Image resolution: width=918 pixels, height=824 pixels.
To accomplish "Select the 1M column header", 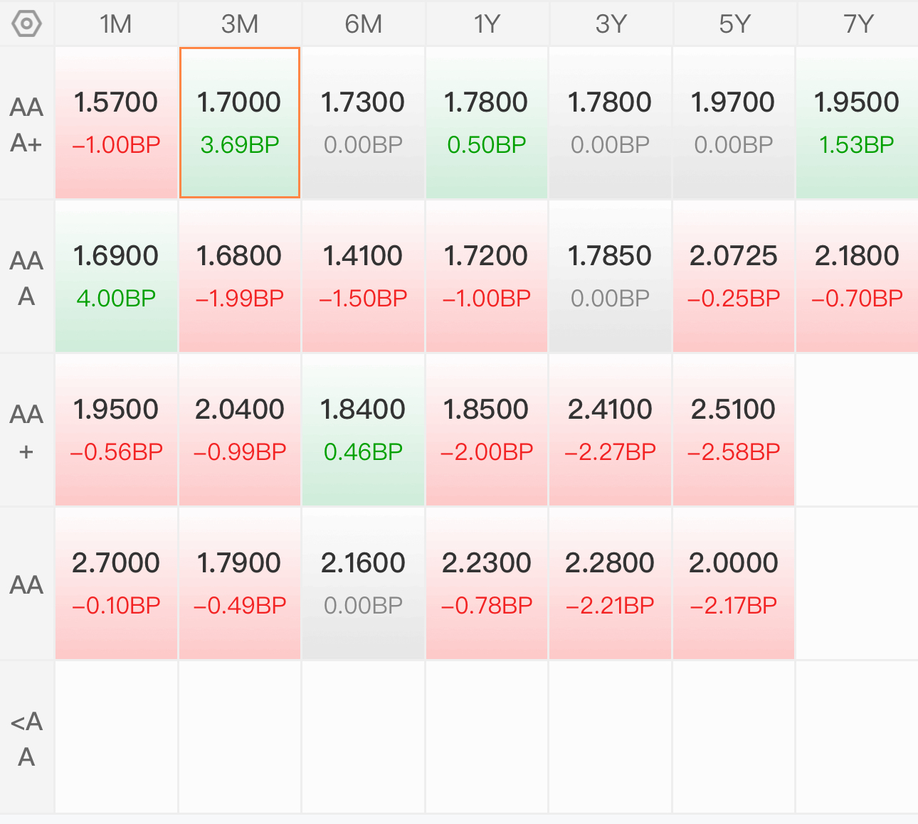I will (x=116, y=23).
